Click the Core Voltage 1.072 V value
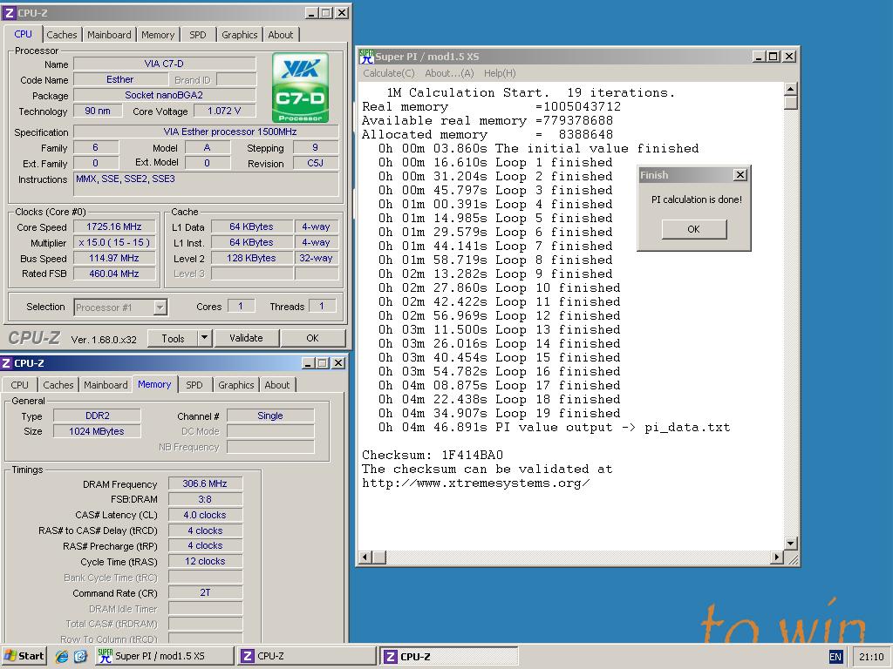 click(x=224, y=111)
